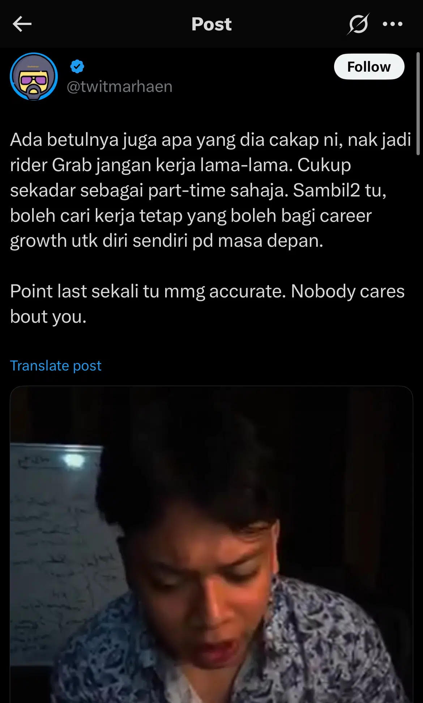The height and width of the screenshot is (703, 423).
Task: Click the Translate post link
Action: (x=56, y=365)
